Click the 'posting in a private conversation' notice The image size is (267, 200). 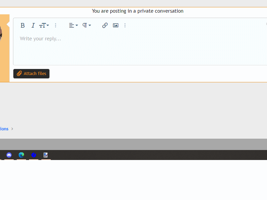point(138,11)
